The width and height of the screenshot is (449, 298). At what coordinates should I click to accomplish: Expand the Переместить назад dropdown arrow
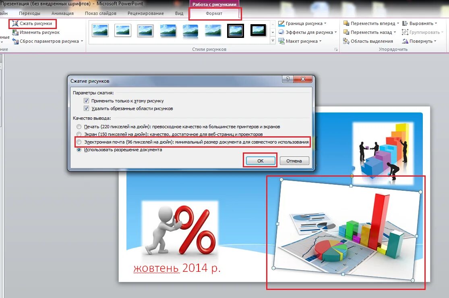pos(395,32)
